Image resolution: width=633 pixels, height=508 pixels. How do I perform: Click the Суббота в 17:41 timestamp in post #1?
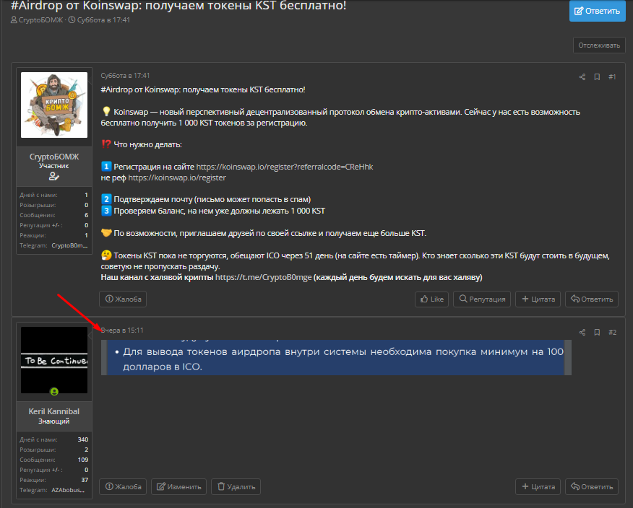tap(125, 75)
